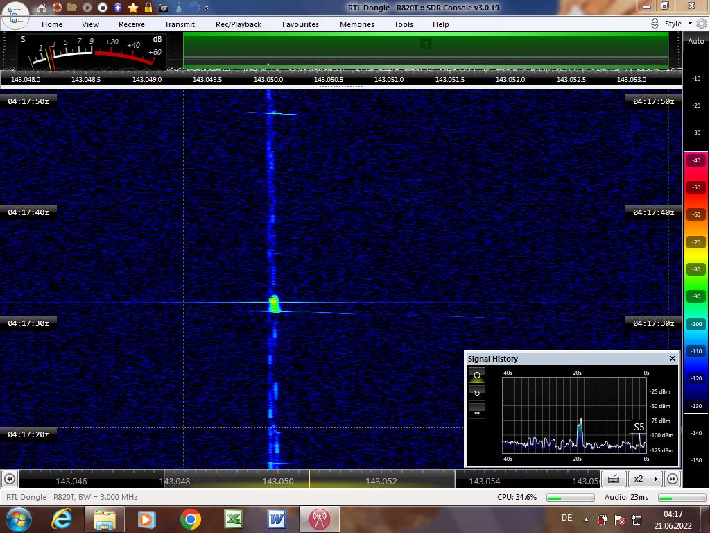Open the Tools ribbon tab
The width and height of the screenshot is (710, 533).
[404, 24]
